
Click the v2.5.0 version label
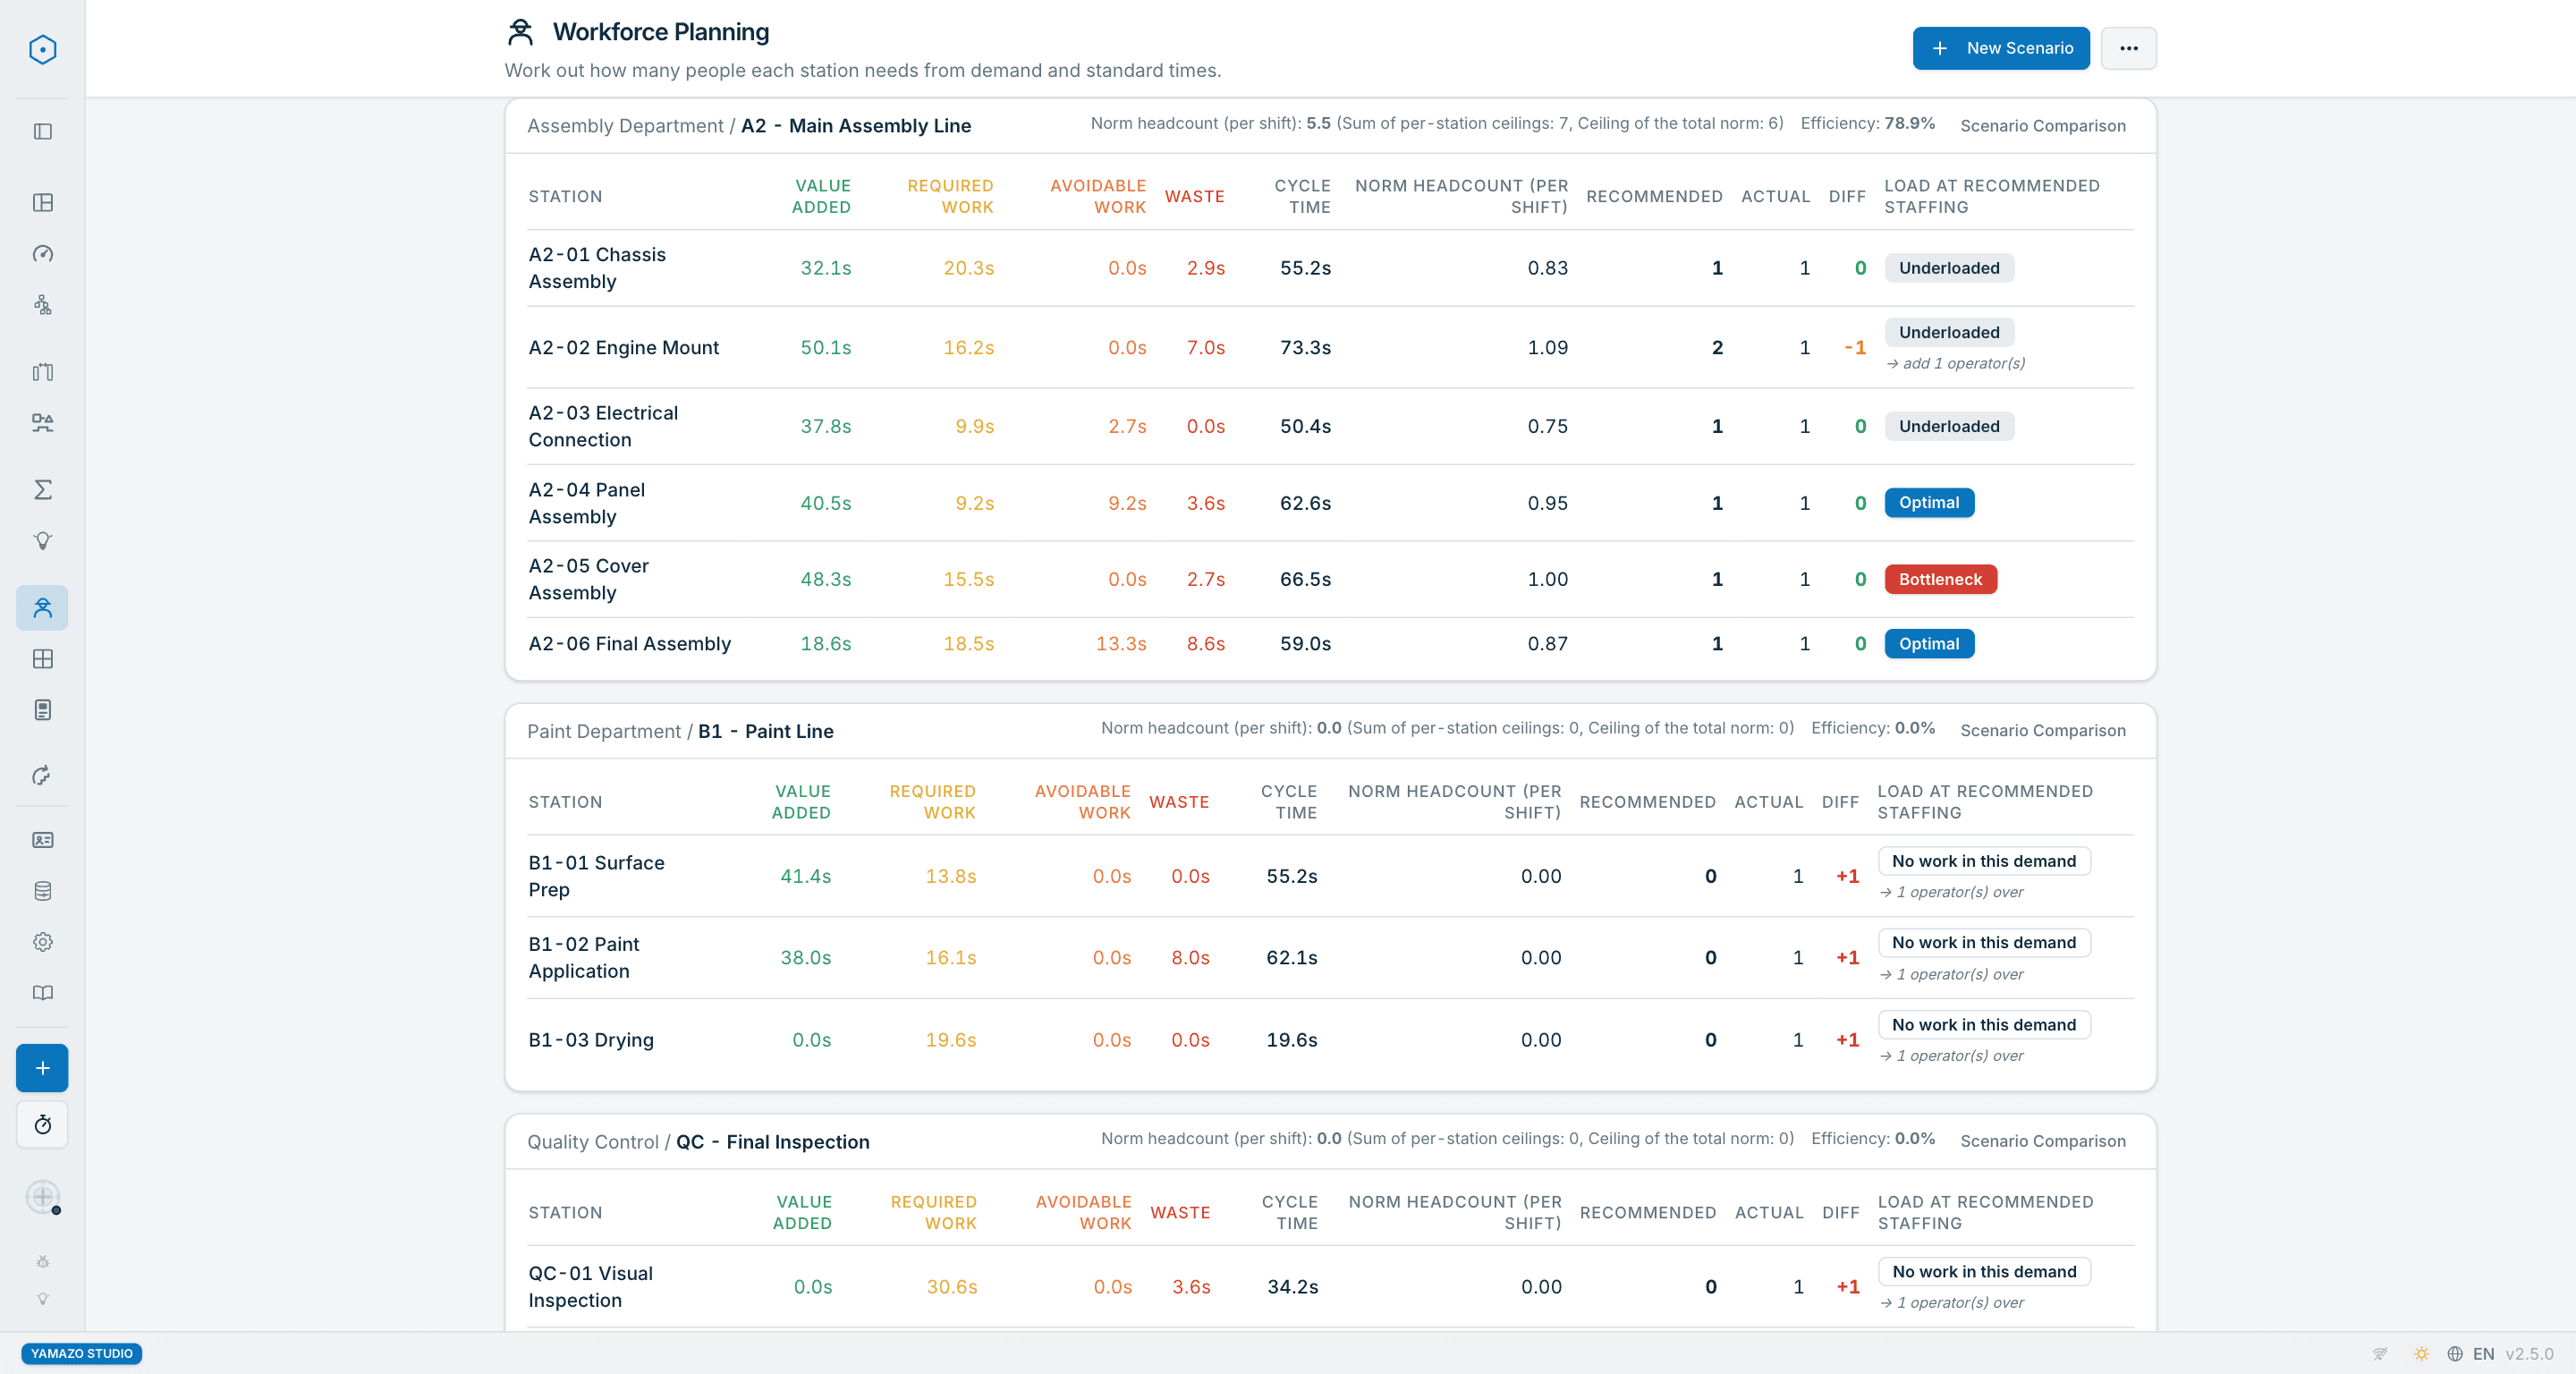(x=2529, y=1353)
